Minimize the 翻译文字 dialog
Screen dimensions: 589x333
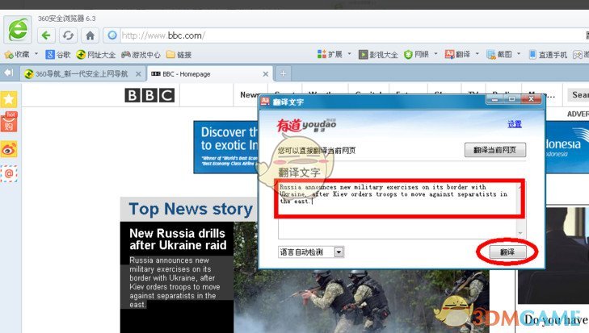(494, 99)
